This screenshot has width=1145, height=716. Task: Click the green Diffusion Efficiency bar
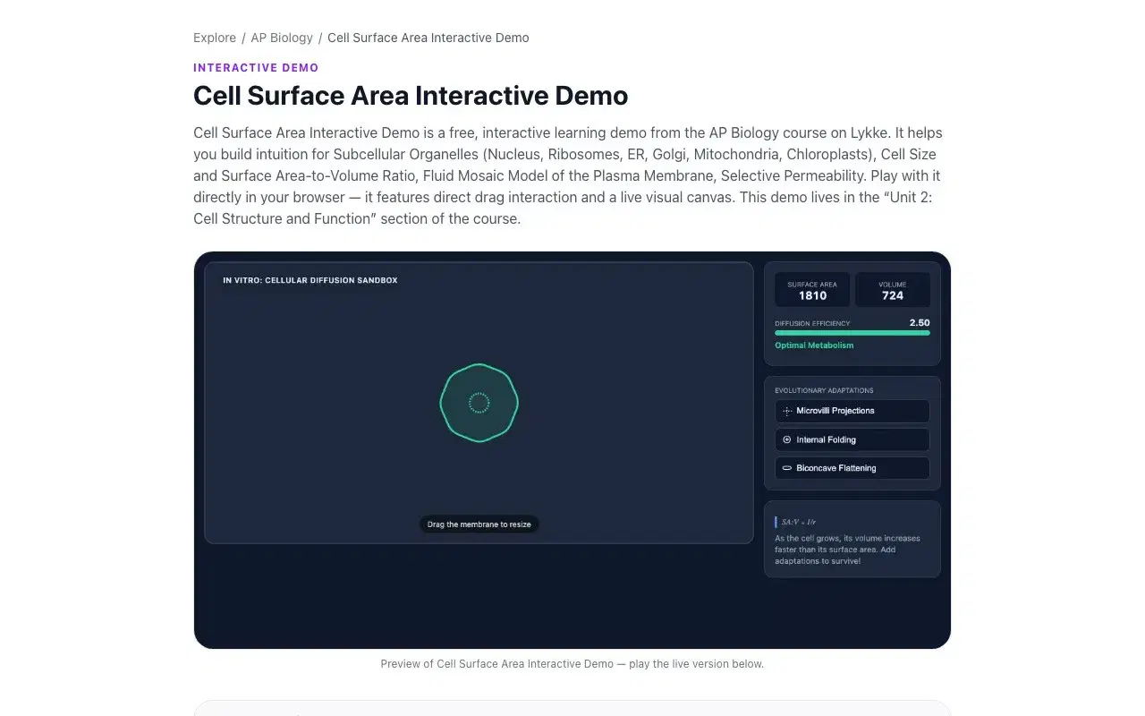pos(852,333)
